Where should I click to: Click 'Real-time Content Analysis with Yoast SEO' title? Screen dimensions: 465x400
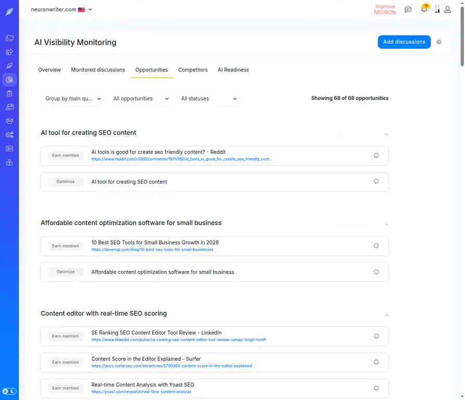pos(143,384)
